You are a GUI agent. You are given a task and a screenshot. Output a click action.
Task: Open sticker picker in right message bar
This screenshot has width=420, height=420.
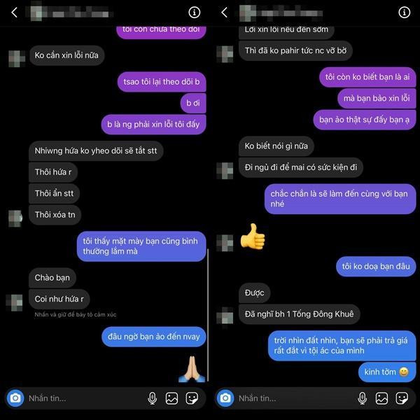pos(402,398)
